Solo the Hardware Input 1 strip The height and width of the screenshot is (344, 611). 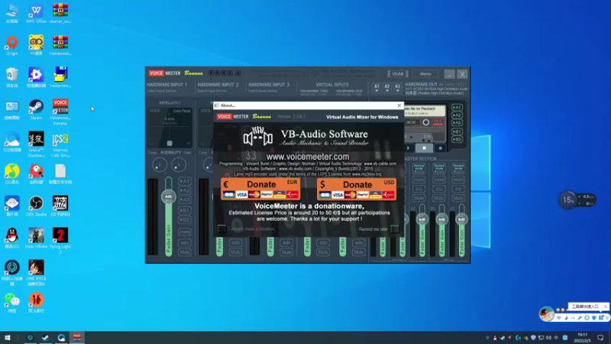185,242
